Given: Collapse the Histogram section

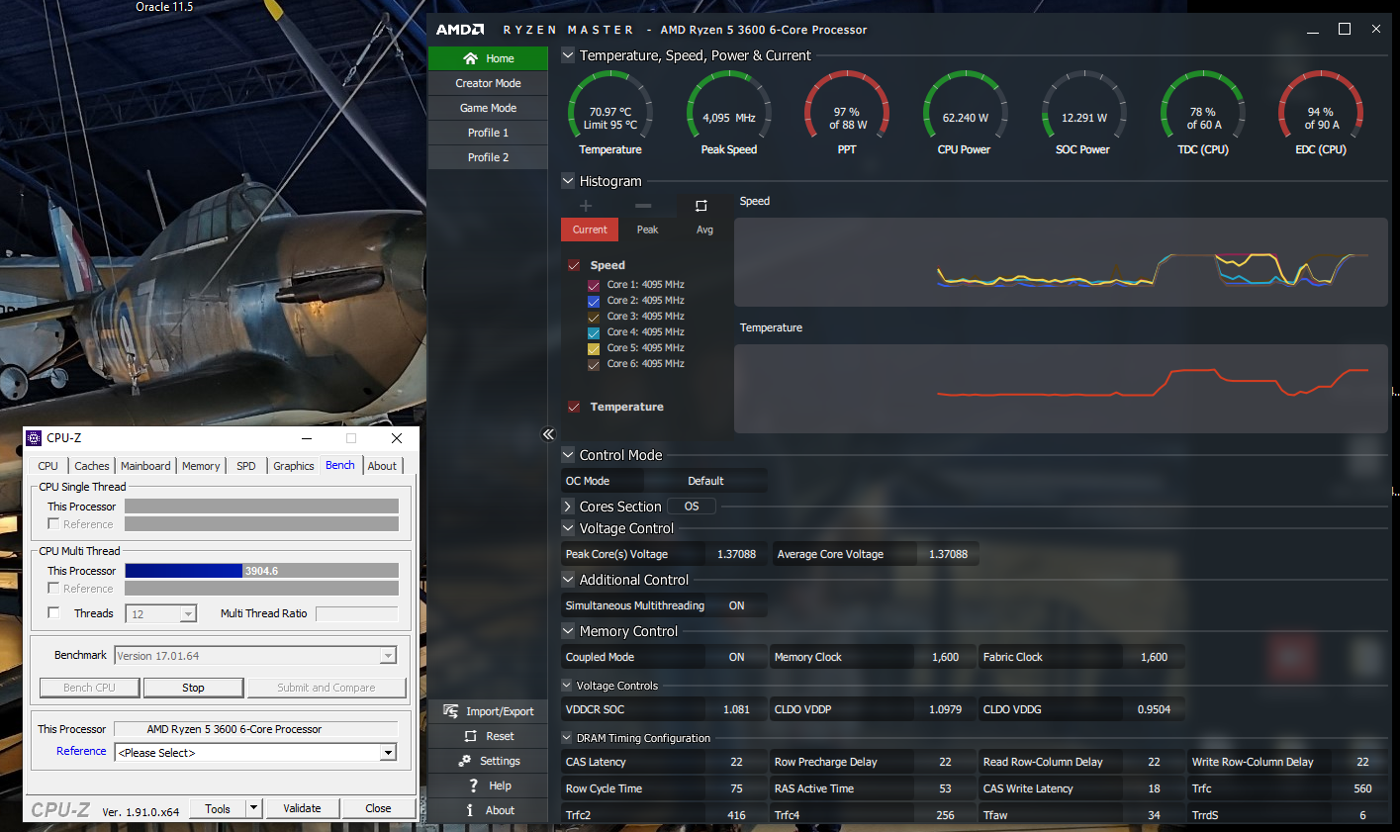Looking at the screenshot, I should tap(568, 181).
